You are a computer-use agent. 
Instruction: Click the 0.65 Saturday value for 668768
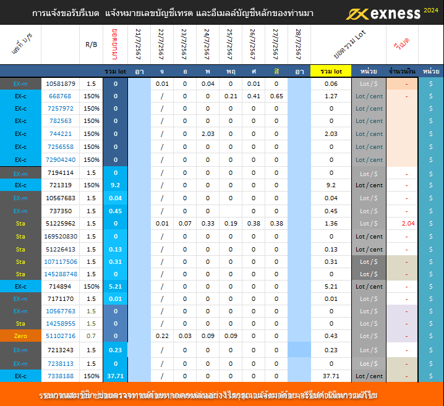pos(276,96)
